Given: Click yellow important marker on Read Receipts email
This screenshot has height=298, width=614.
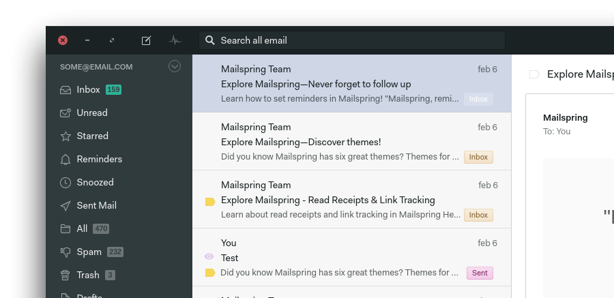Looking at the screenshot, I should pos(210,202).
